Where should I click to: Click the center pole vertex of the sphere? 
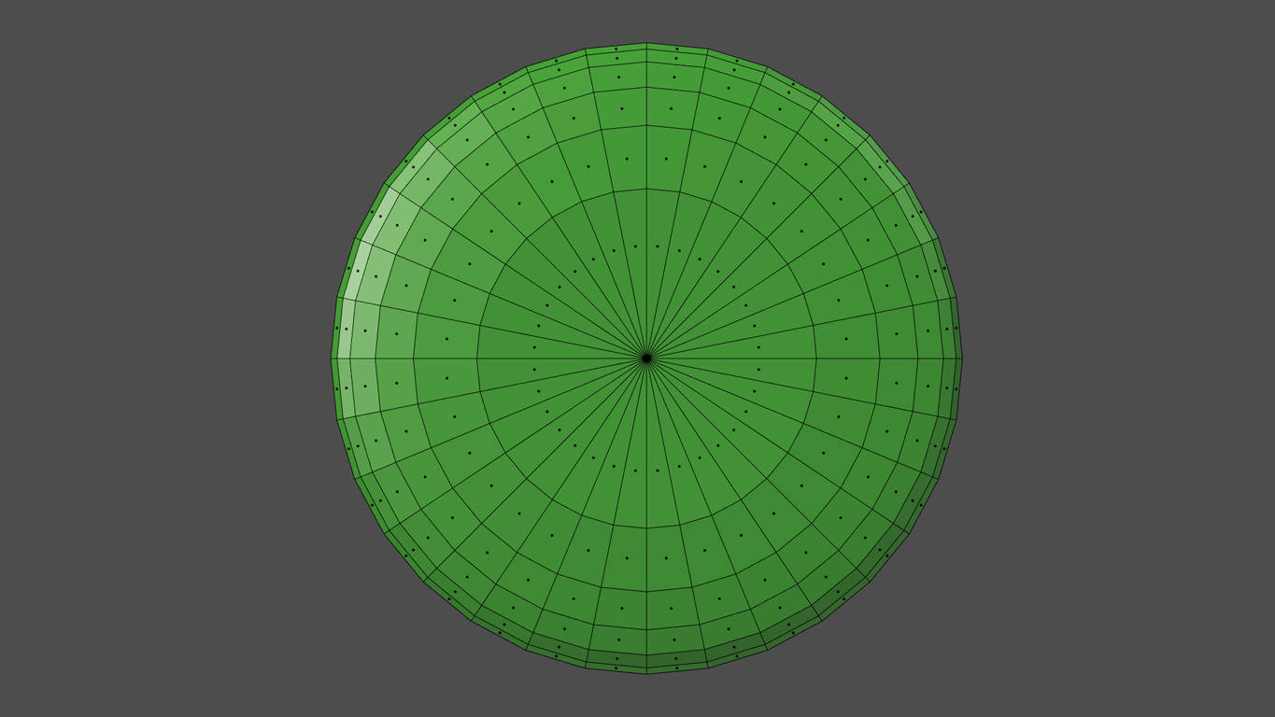click(x=646, y=358)
